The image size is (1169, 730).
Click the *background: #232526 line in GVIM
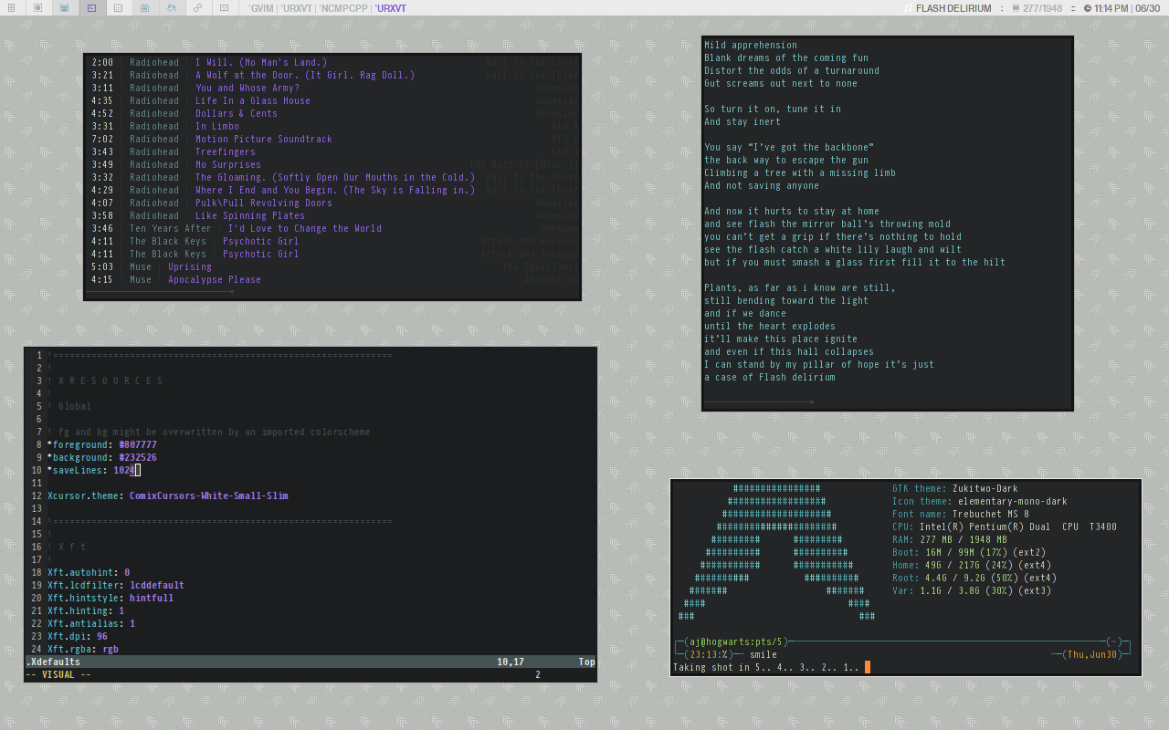point(102,457)
